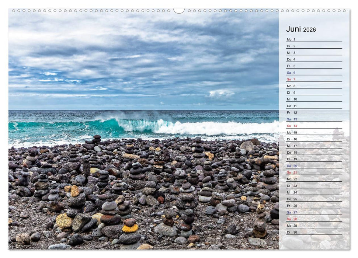Select the red So 21 date entry

click(313, 172)
